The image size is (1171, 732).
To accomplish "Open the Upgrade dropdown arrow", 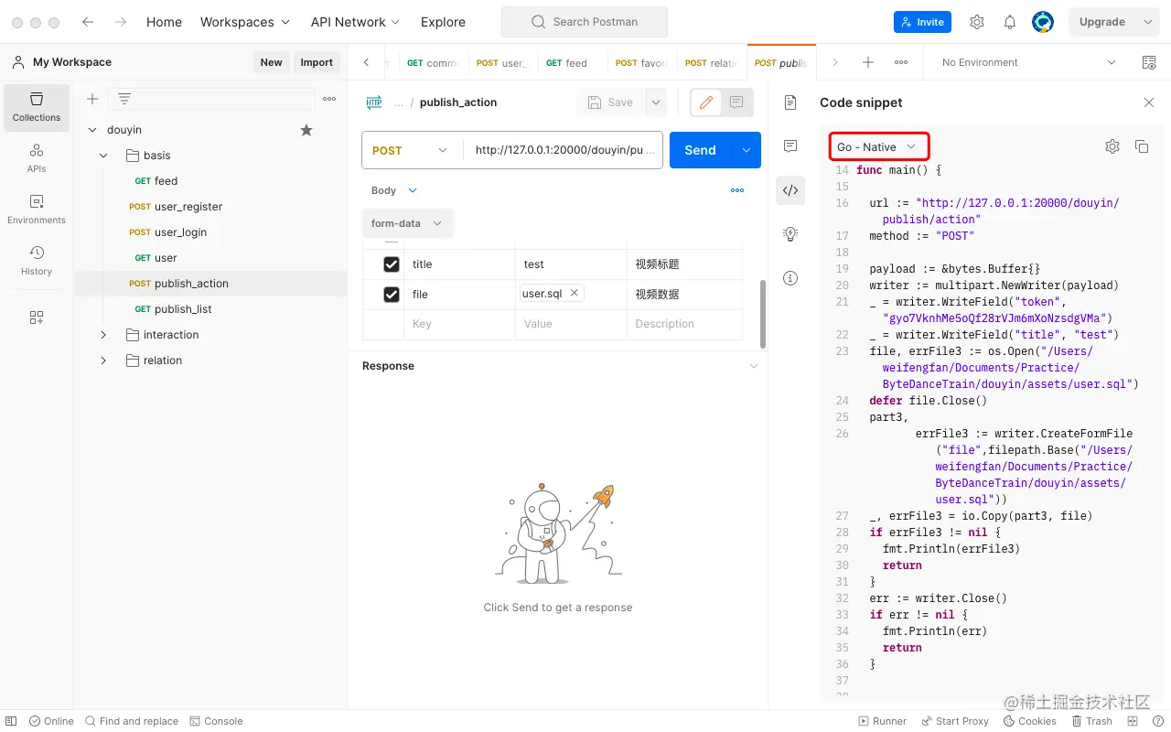I will 1149,22.
